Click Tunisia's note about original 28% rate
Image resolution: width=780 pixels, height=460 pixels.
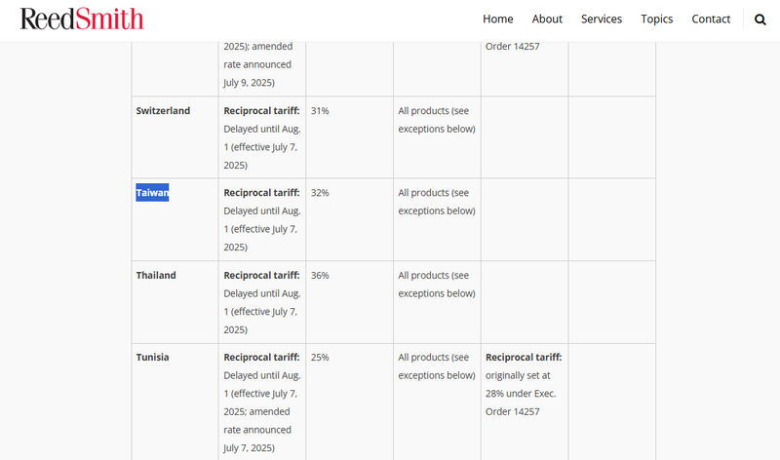tap(524, 384)
